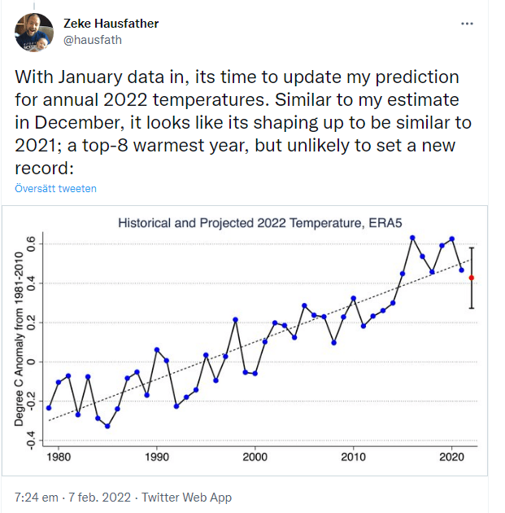Click the "Översätt tweeten" translate link
Image resolution: width=505 pixels, height=513 pixels.
55,188
